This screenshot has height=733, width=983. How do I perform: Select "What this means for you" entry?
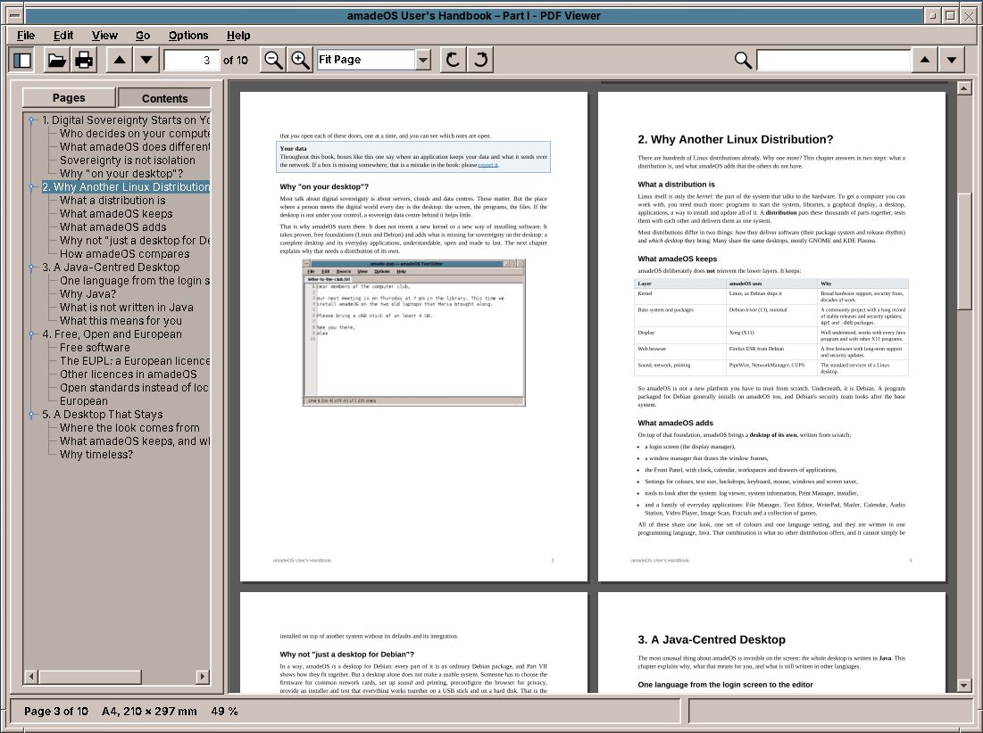121,320
